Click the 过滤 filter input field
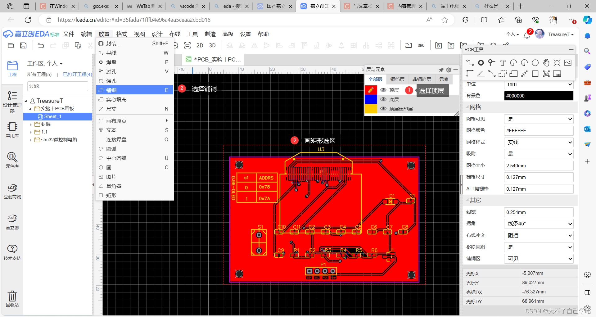 [57, 86]
